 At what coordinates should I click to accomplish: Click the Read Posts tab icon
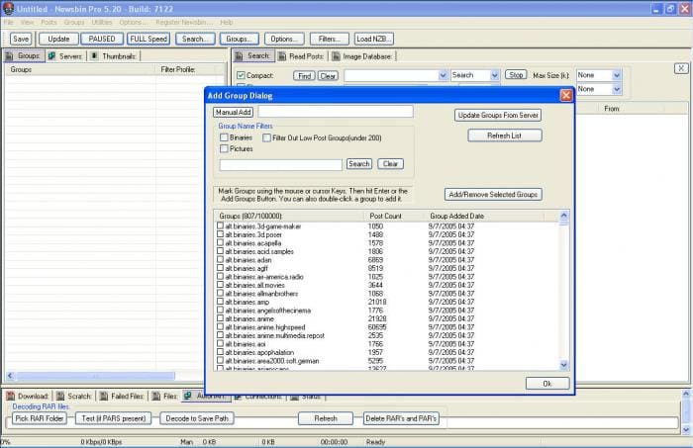[281, 56]
